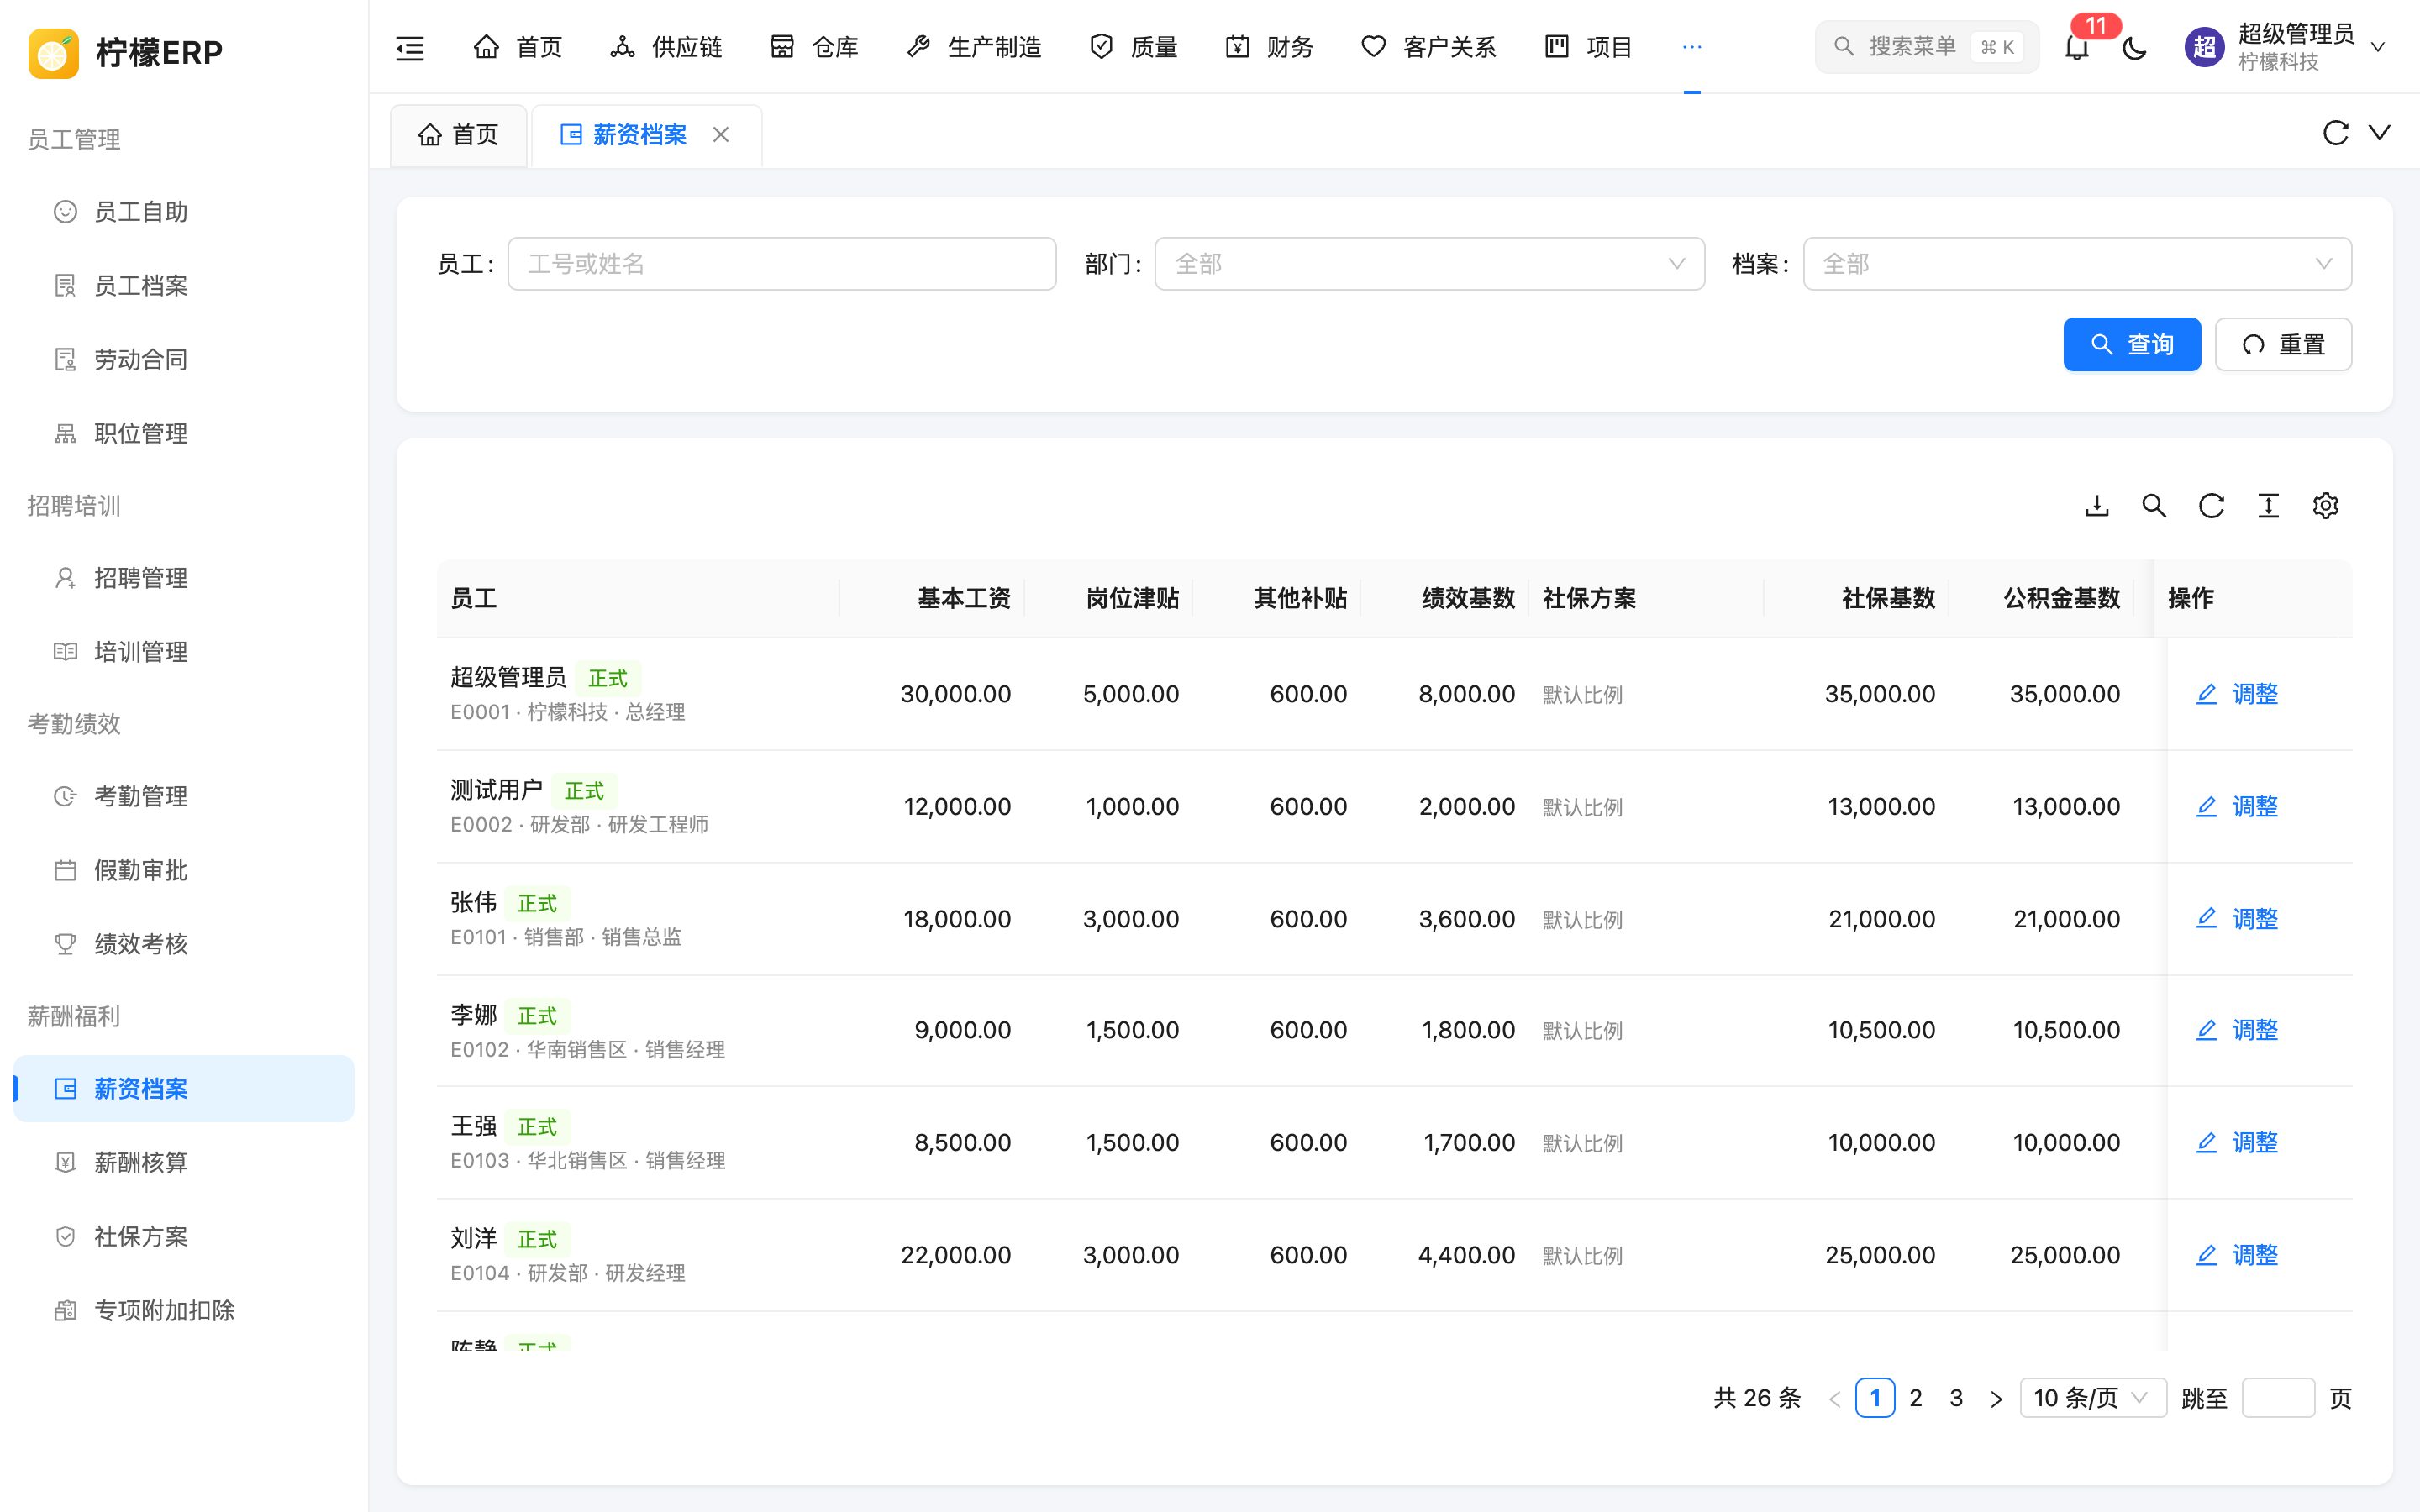Open 员工档案 in the sidebar
Image resolution: width=2420 pixels, height=1512 pixels.
click(184, 286)
